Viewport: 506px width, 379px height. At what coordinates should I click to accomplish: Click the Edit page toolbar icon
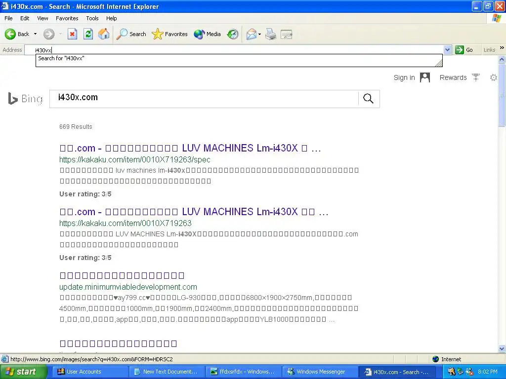click(x=287, y=34)
